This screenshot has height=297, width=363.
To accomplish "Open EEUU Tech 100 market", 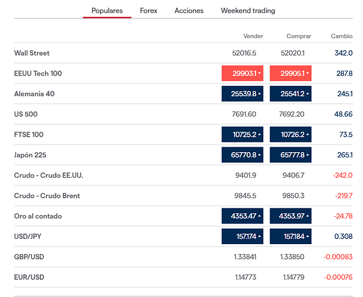I will pyautogui.click(x=38, y=74).
